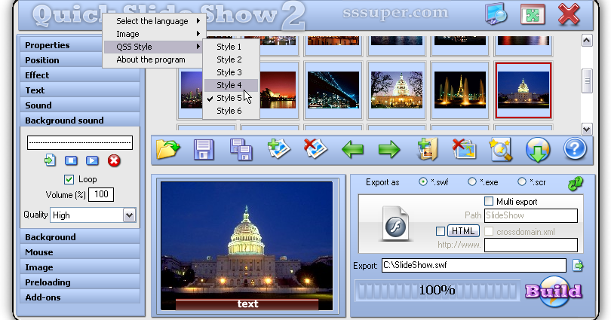The height and width of the screenshot is (320, 611).
Task: Browse export location with green arrow page icon
Action: [578, 266]
